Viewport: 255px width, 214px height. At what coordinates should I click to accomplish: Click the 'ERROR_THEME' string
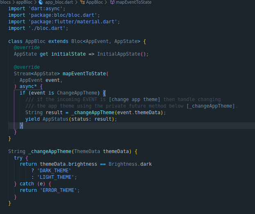click(59, 190)
